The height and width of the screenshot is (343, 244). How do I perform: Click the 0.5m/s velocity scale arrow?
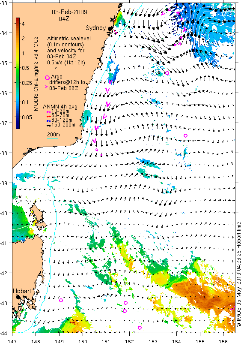pos(54,68)
